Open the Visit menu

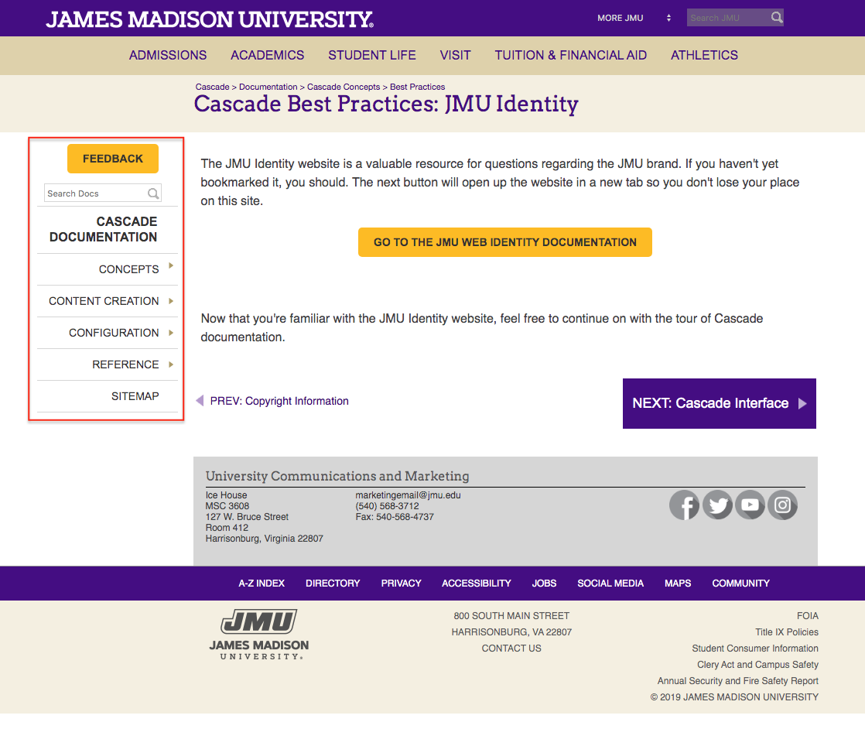point(455,55)
